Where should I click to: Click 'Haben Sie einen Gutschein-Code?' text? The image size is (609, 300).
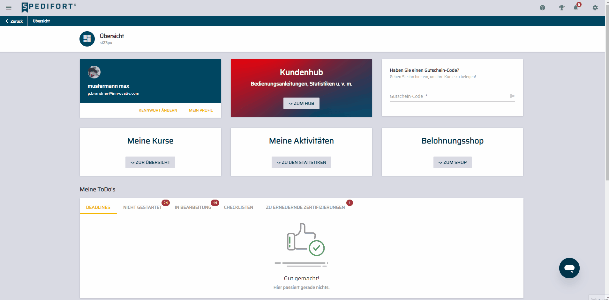pos(424,70)
